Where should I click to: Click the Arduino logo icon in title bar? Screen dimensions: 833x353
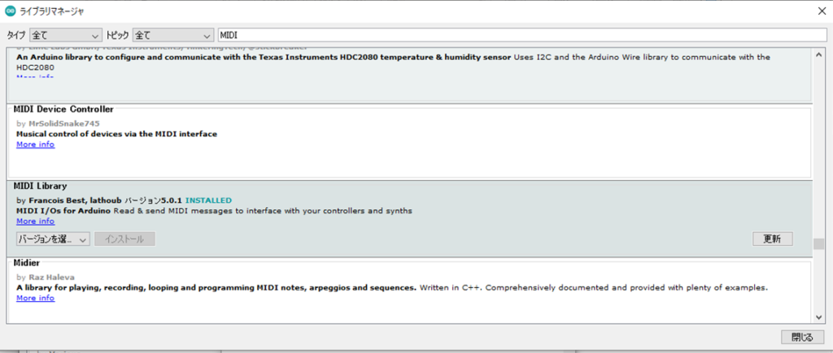click(10, 11)
